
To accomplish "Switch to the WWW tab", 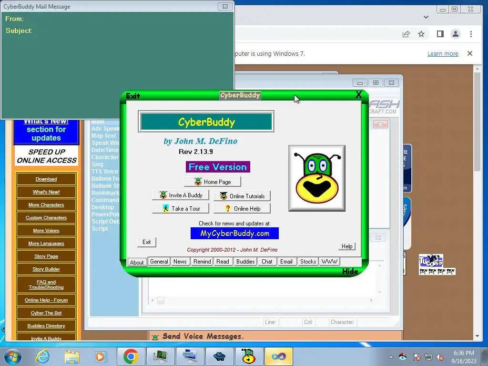I will click(x=329, y=262).
